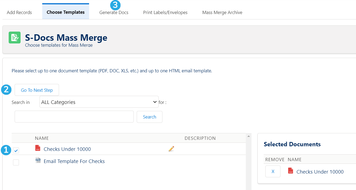
Task: Switch to the Add Records tab
Action: [x=19, y=12]
